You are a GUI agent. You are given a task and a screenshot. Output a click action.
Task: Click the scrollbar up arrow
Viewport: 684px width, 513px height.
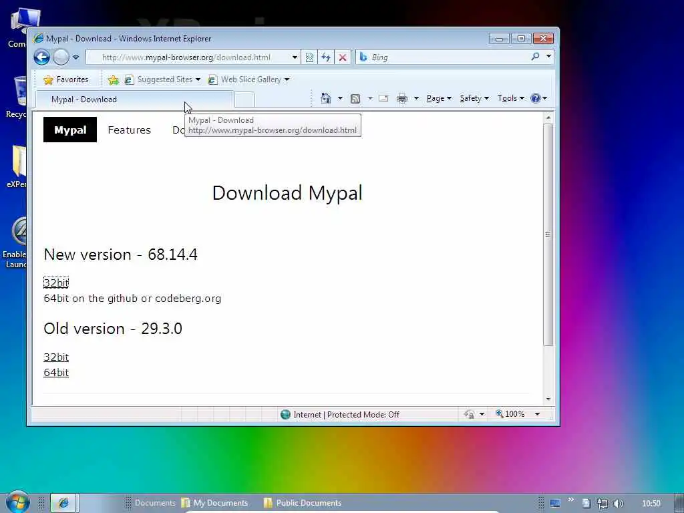point(548,118)
